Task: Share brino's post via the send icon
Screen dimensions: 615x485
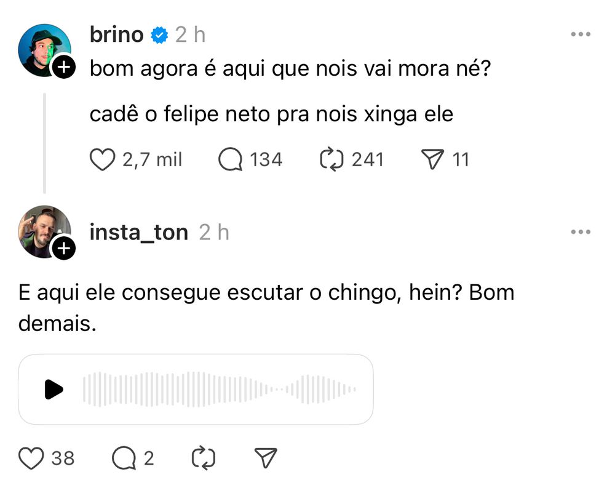Action: click(433, 160)
